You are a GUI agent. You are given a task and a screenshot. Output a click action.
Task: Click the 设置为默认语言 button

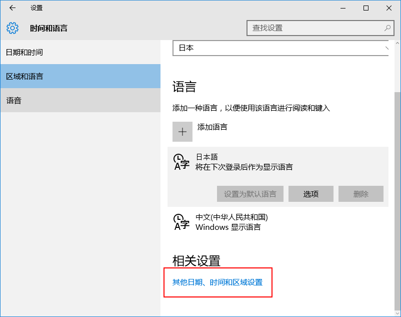tap(250, 194)
